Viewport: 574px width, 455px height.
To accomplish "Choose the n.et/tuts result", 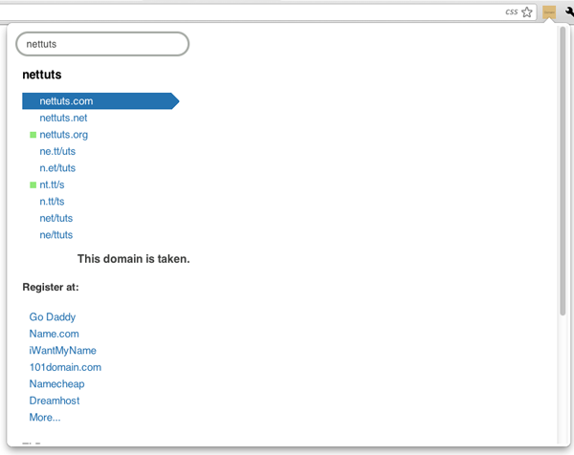I will [x=57, y=168].
